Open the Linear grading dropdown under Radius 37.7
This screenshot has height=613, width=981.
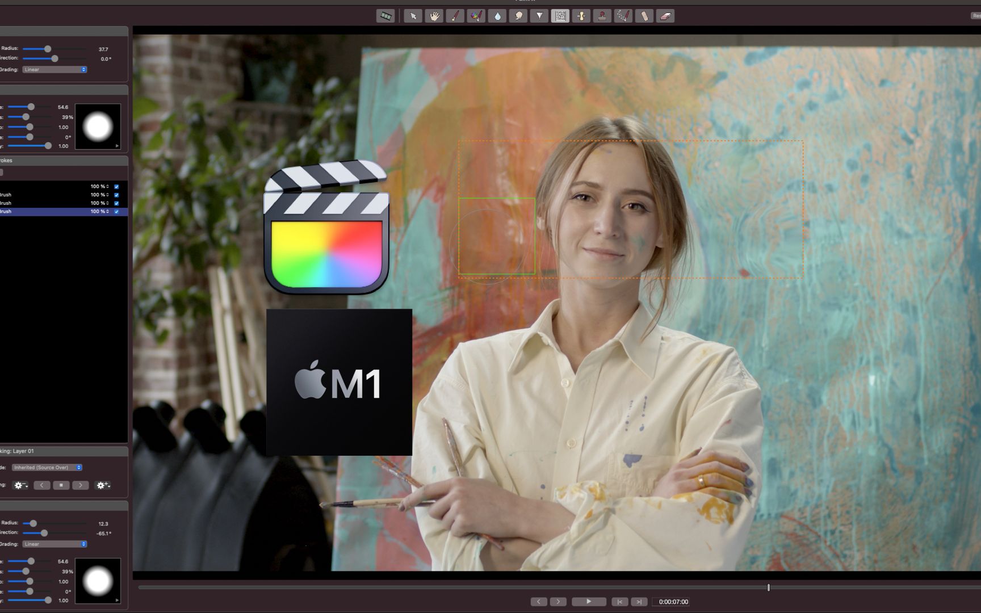coord(54,70)
